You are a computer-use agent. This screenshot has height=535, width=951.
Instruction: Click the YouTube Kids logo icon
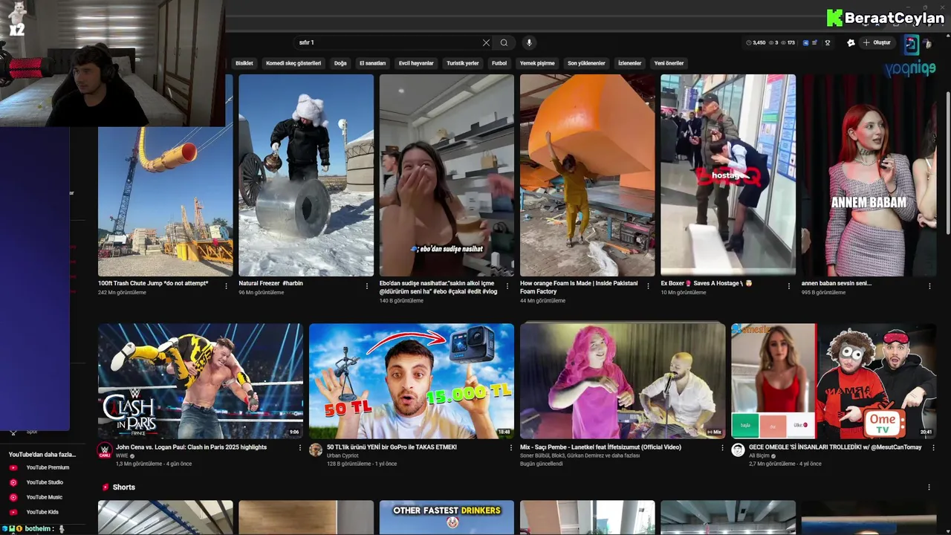click(x=13, y=512)
